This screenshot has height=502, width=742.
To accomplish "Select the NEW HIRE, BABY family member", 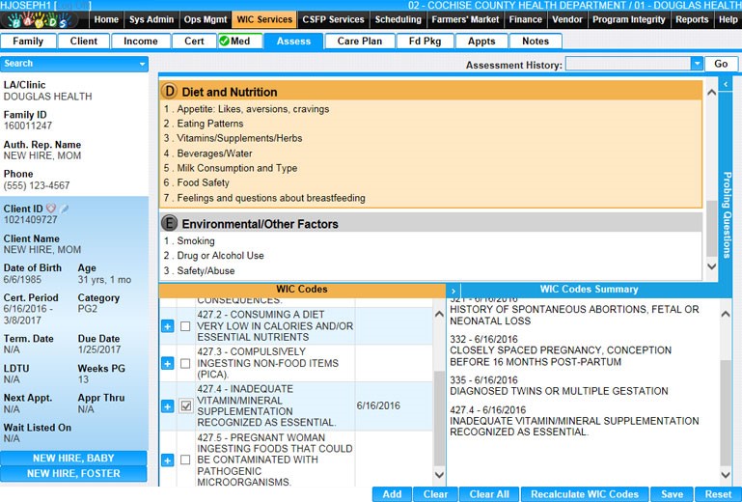I will (73, 459).
